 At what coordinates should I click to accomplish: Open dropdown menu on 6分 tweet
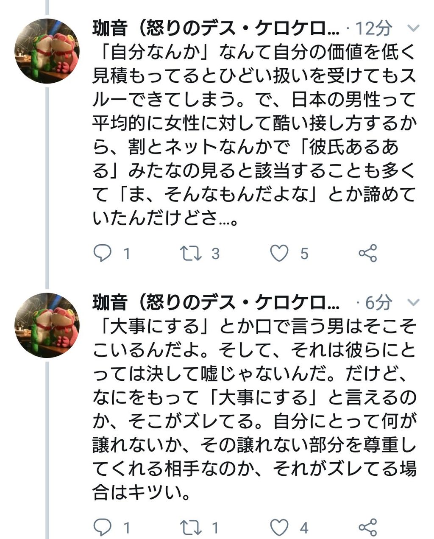point(413,302)
